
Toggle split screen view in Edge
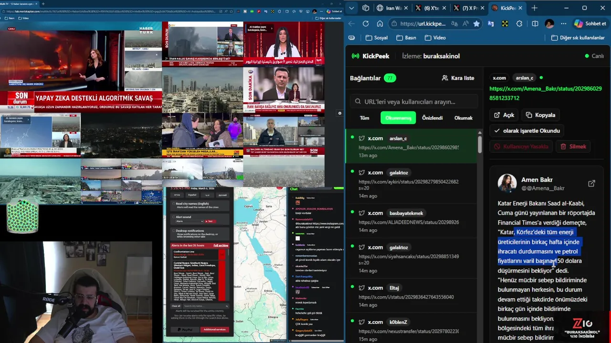[535, 23]
